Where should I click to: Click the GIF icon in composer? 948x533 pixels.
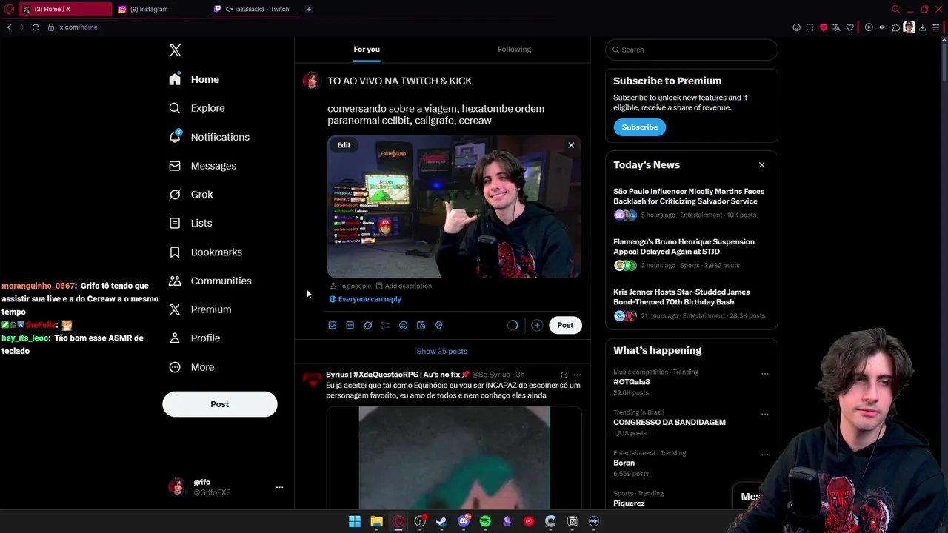click(x=350, y=325)
